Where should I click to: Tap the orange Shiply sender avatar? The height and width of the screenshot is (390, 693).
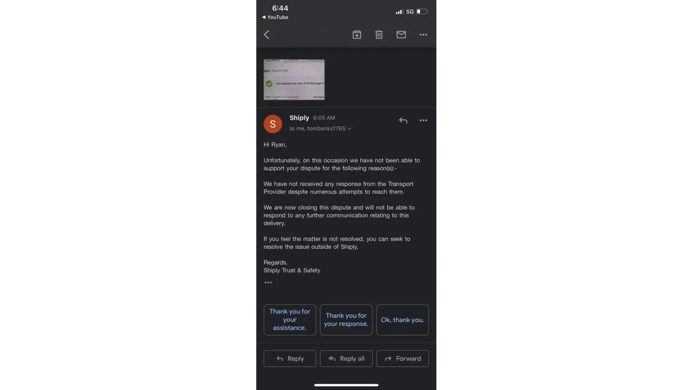273,124
